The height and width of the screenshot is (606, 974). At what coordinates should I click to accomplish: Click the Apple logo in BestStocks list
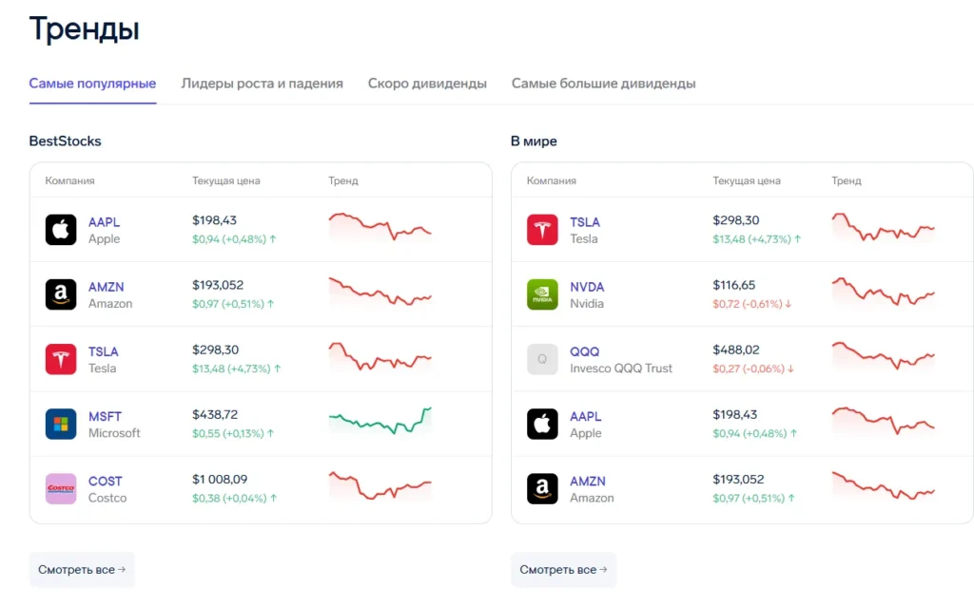pyautogui.click(x=60, y=228)
